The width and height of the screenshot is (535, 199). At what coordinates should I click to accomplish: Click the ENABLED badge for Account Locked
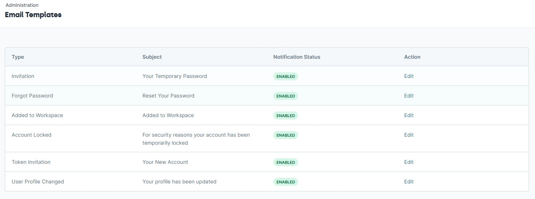[286, 135]
